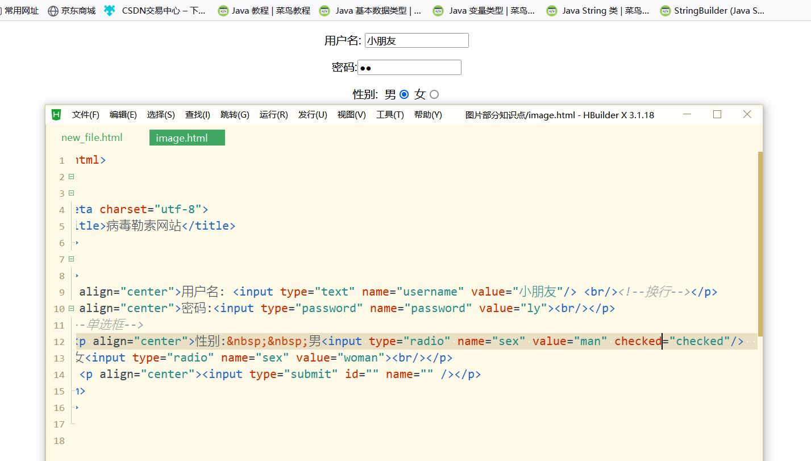Image resolution: width=811 pixels, height=461 pixels.
Task: Collapse the code fold on line 7
Action: pos(71,259)
